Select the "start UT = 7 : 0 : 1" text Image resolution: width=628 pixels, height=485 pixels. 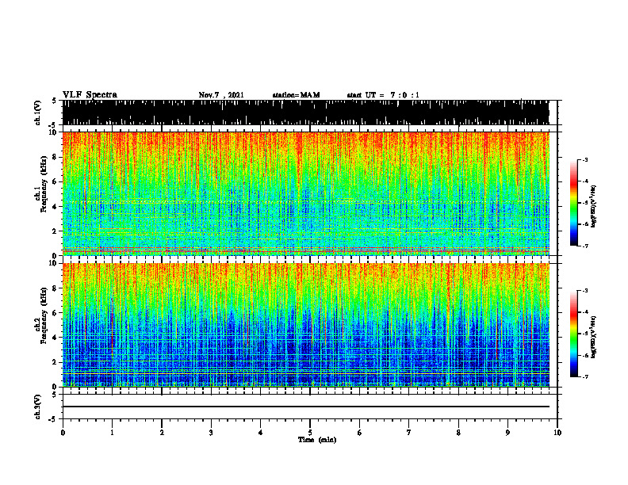click(383, 95)
